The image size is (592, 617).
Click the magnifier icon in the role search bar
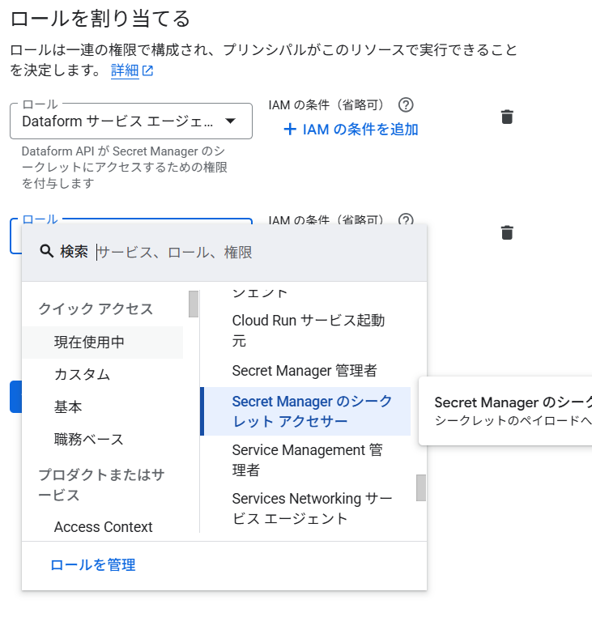point(46,252)
